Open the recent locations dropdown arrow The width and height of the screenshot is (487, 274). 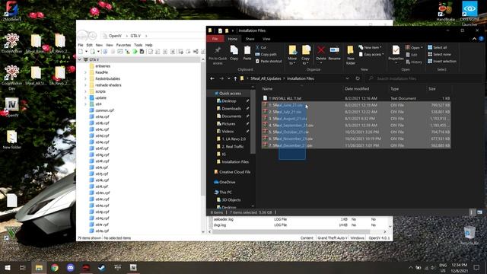[x=229, y=78]
